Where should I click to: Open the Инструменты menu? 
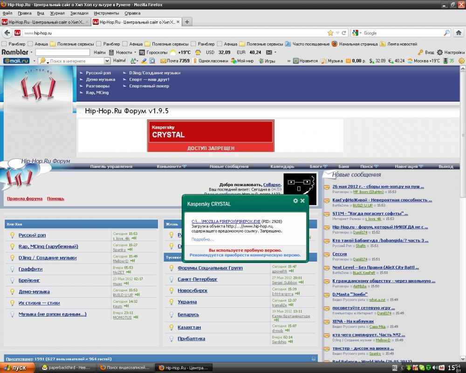tap(106, 13)
